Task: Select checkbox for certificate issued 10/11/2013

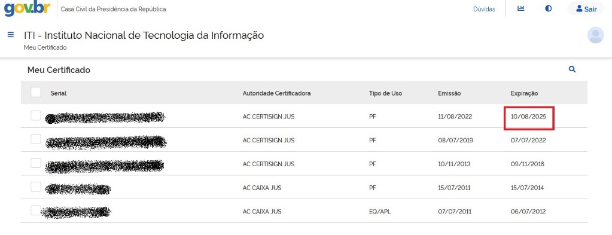Action: point(36,163)
